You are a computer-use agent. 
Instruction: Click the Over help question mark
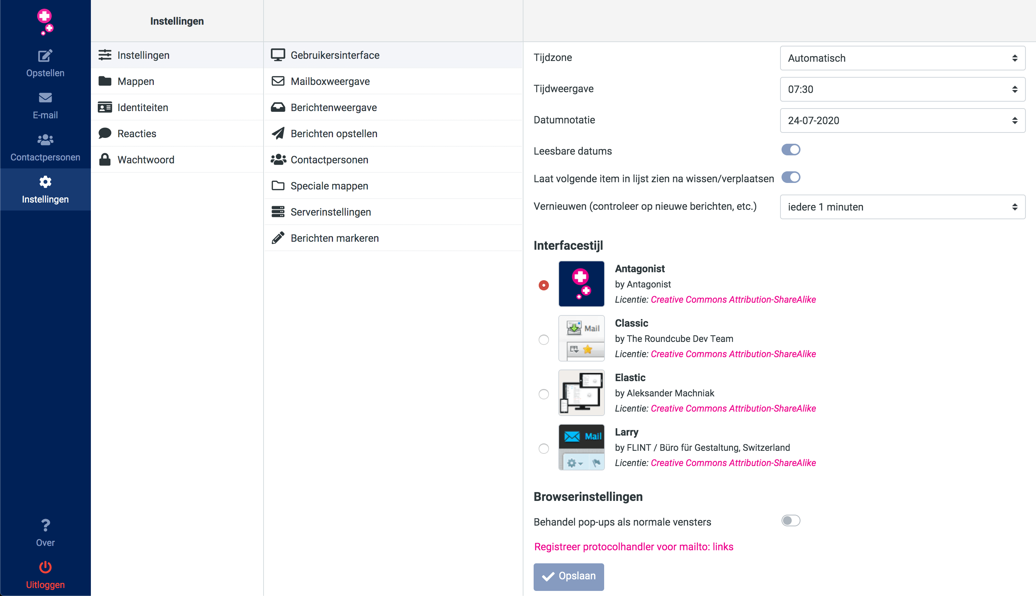(45, 525)
